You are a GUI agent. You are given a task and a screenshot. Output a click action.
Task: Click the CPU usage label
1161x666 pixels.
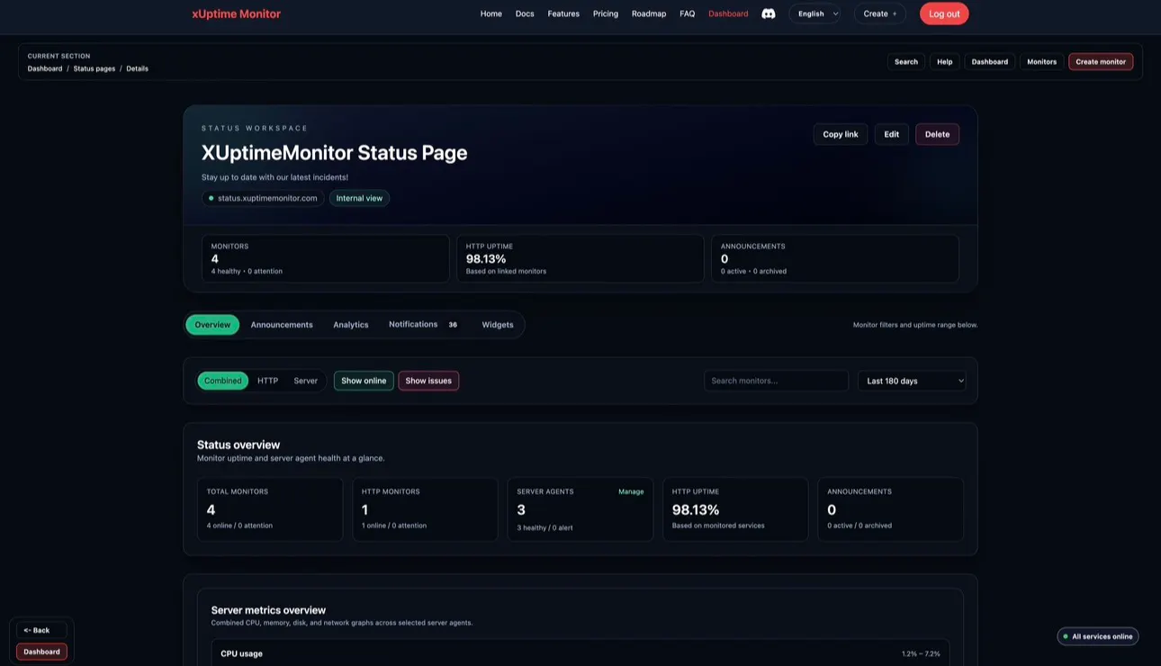tap(241, 653)
